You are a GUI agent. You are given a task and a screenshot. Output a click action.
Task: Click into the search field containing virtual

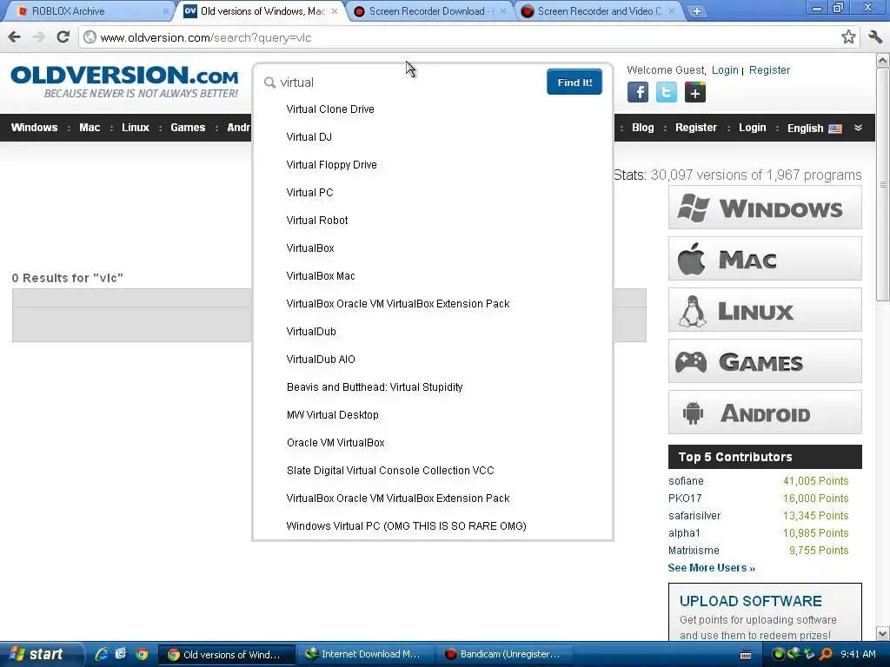pos(408,83)
